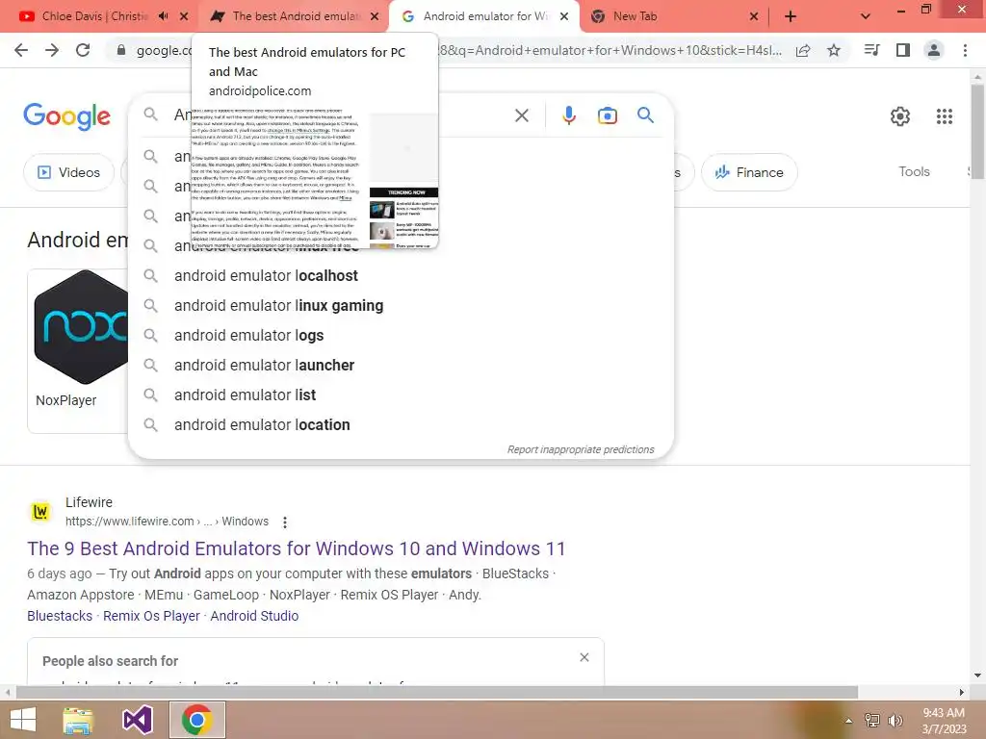Screen dimensions: 986x739
Task: Toggle the Chrome side panel
Action: point(903,50)
